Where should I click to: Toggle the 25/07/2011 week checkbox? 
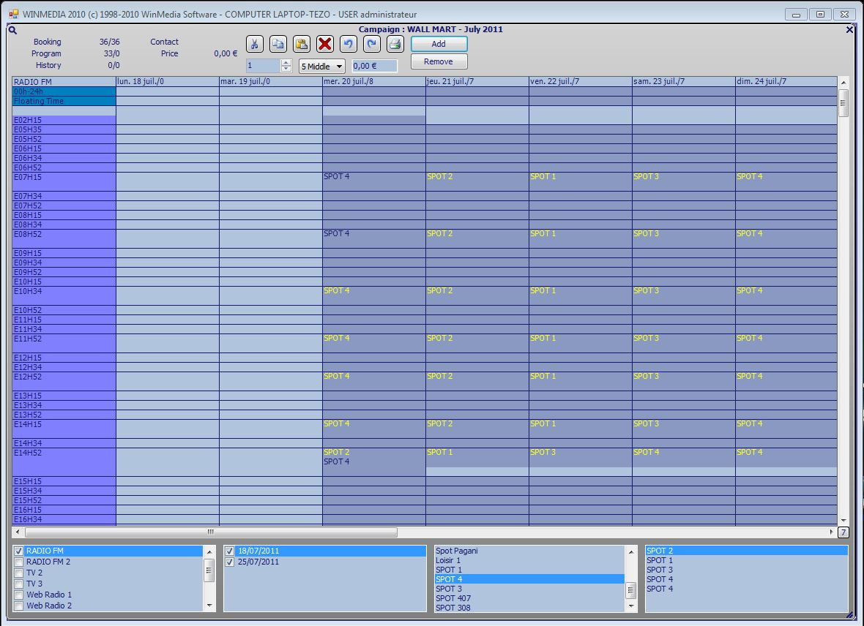(230, 562)
